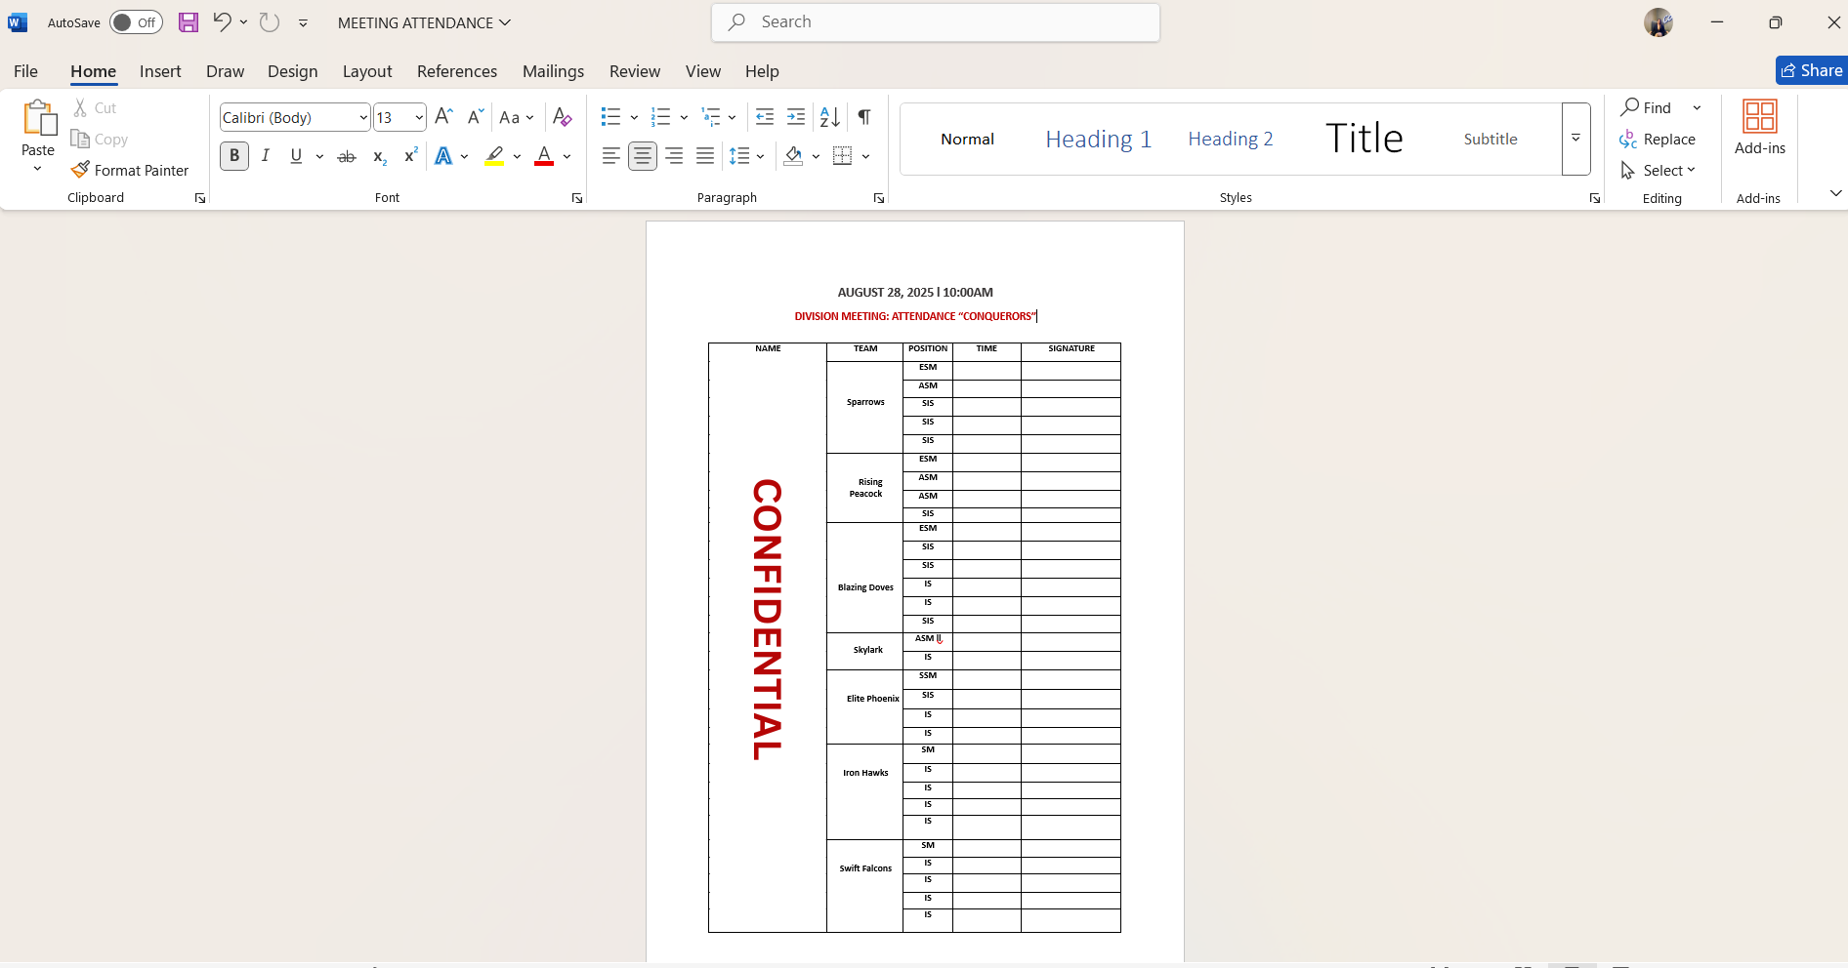Apply shading fill color
The image size is (1848, 968).
793,156
